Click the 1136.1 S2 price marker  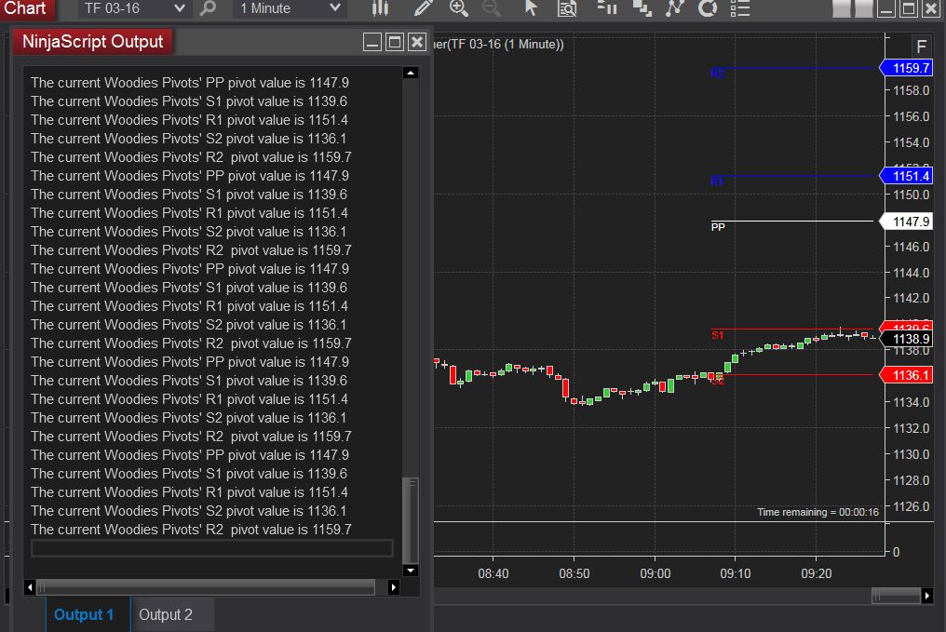(906, 375)
